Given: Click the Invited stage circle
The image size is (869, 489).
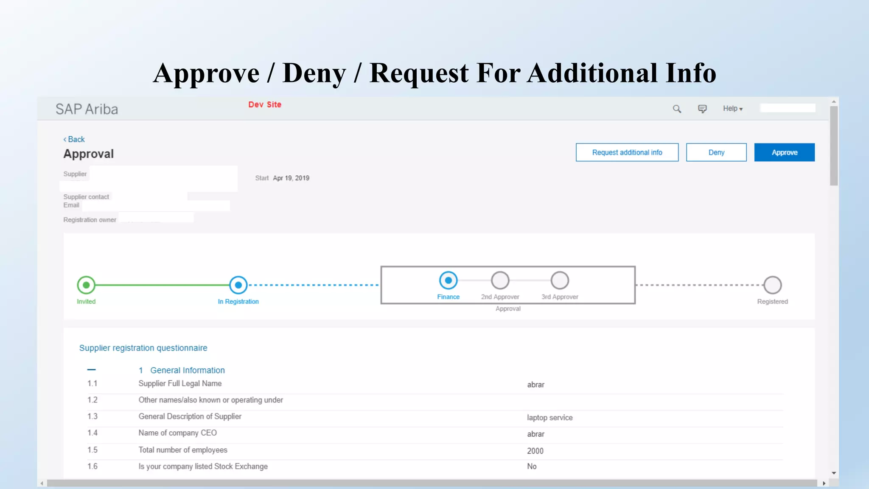Looking at the screenshot, I should coord(86,285).
